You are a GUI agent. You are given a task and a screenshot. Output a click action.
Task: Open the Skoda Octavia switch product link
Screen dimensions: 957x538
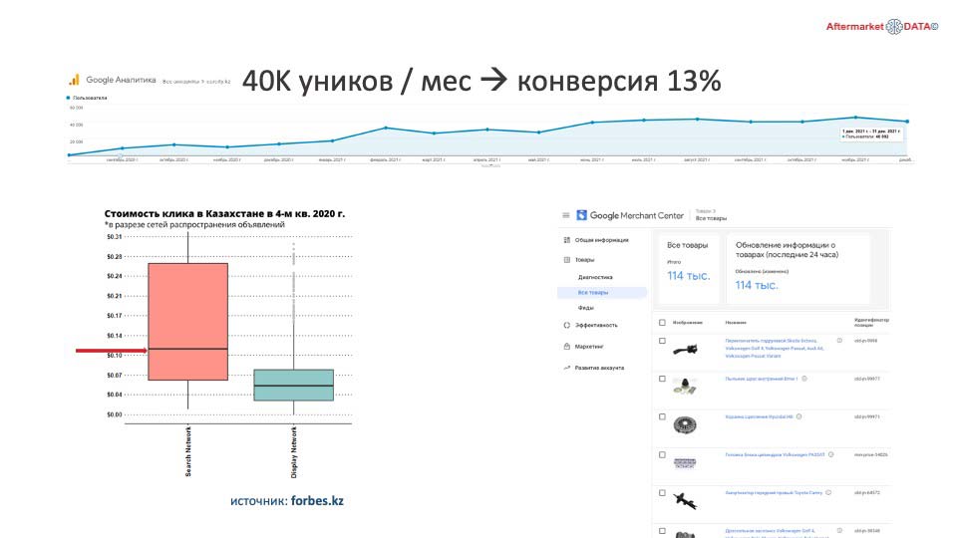[775, 349]
